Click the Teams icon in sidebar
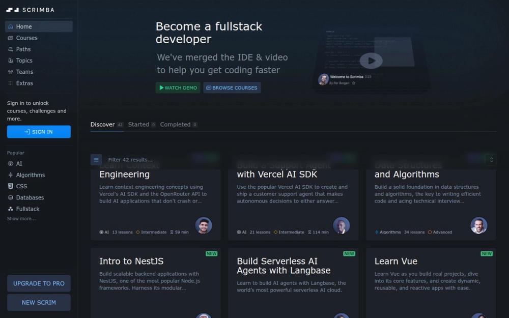 coord(11,72)
